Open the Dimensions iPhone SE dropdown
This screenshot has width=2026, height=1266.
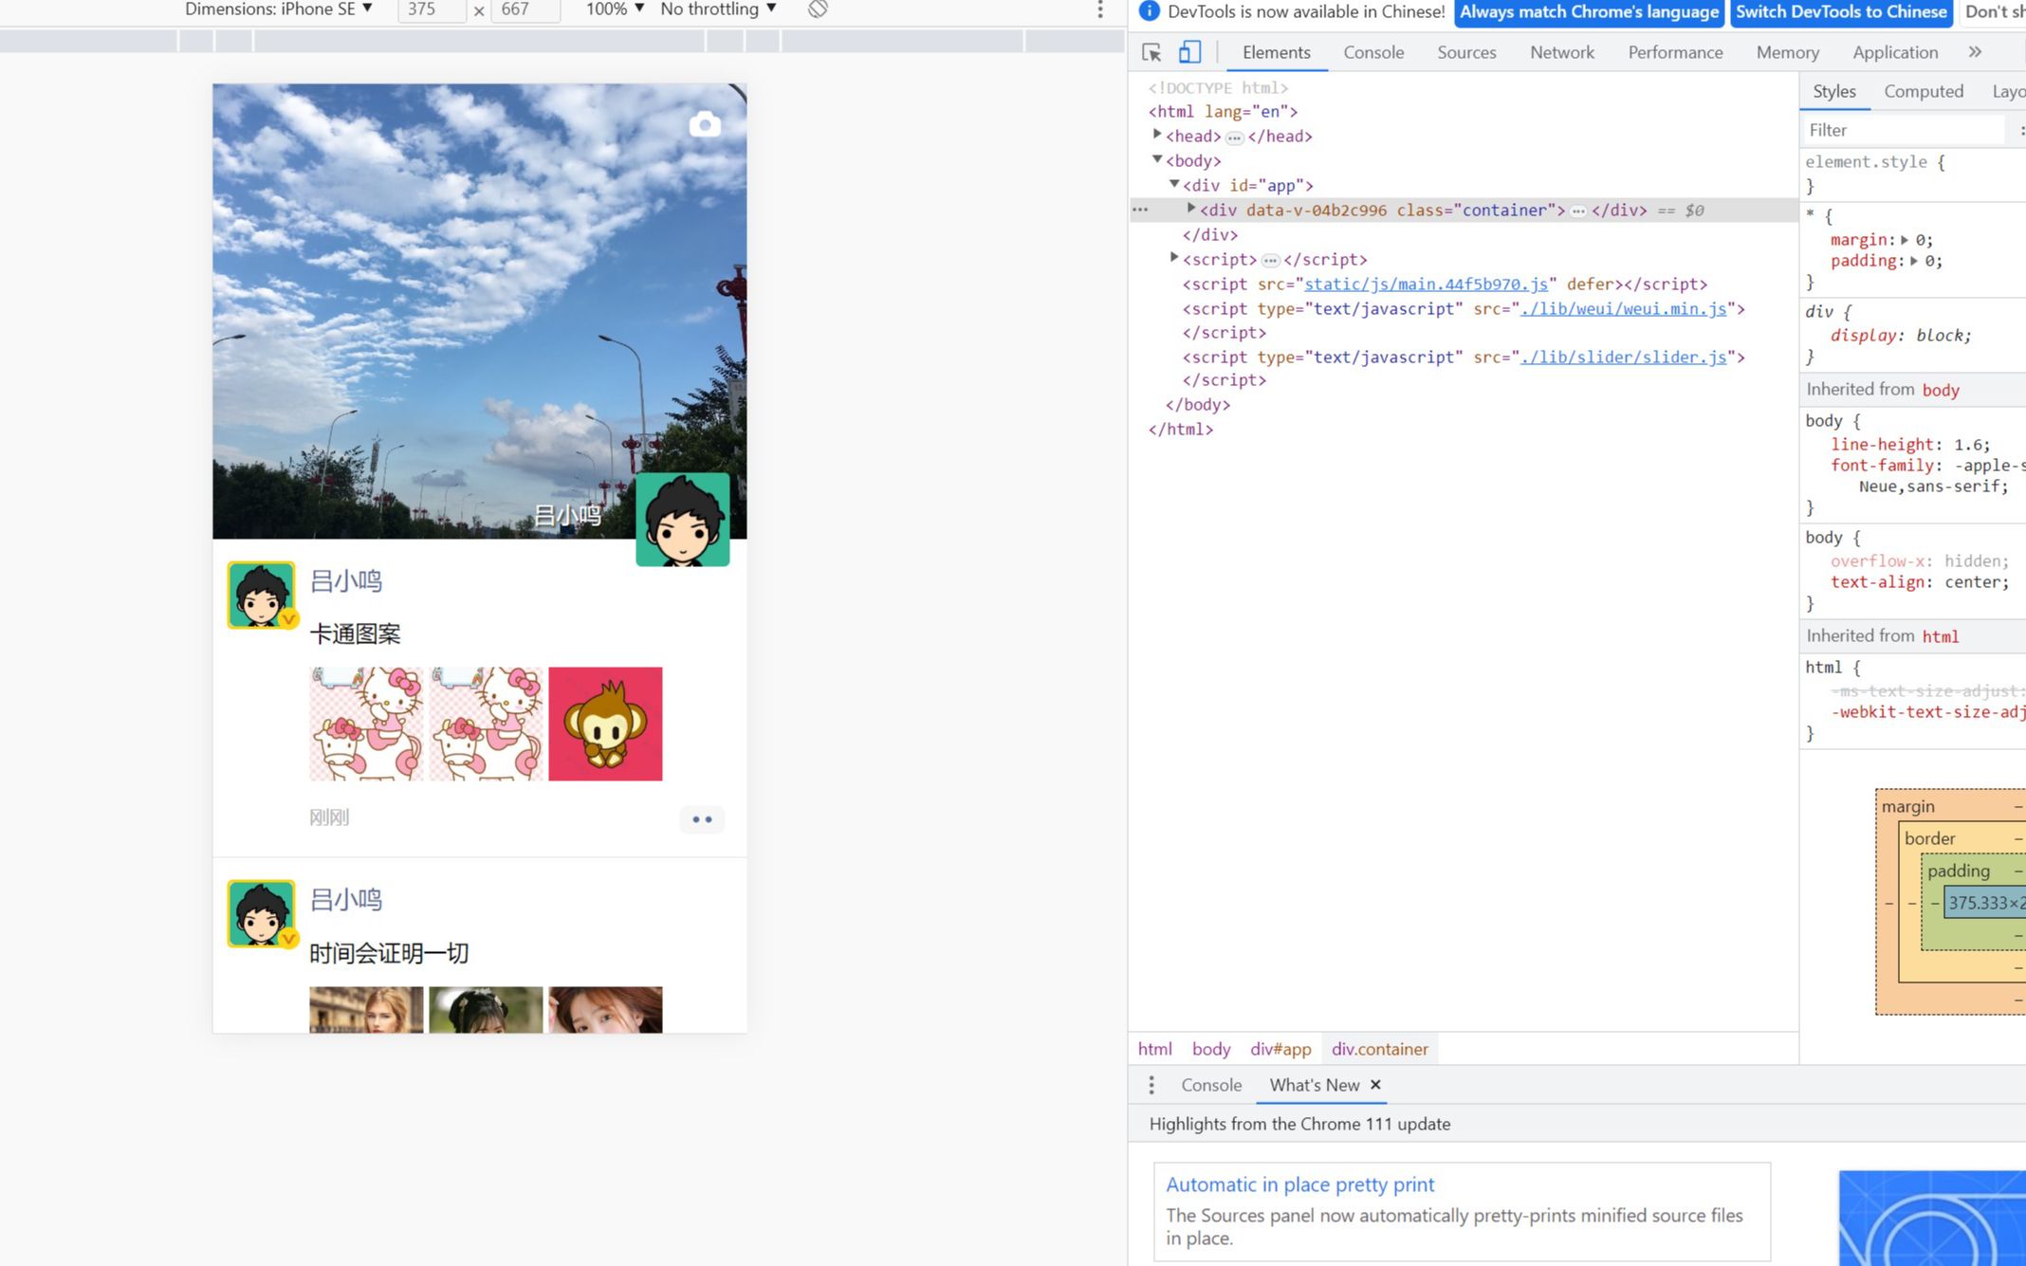click(x=278, y=9)
